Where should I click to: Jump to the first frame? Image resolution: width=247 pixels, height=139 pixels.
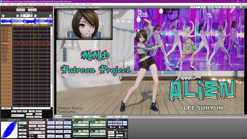pyautogui.click(x=3, y=16)
